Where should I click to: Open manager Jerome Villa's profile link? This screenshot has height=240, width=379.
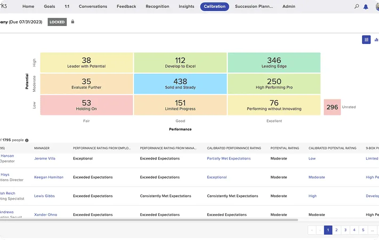click(x=45, y=159)
